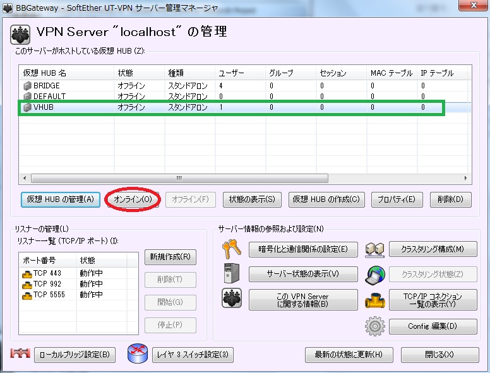The height and width of the screenshot is (373, 490).
Task: Click the VHUB hub row icon
Action: (27, 107)
